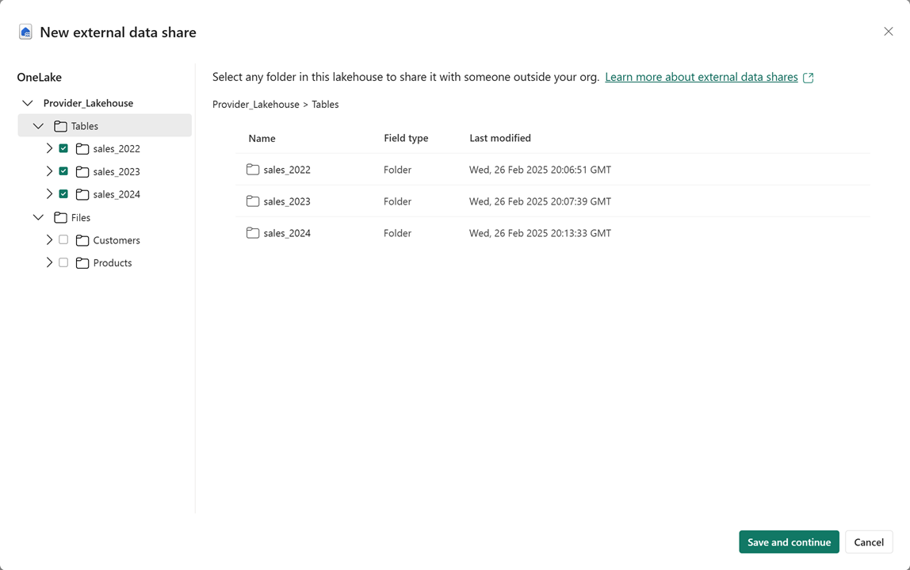
Task: Click the lakehouse icon beside the dialog title
Action: pyautogui.click(x=25, y=31)
